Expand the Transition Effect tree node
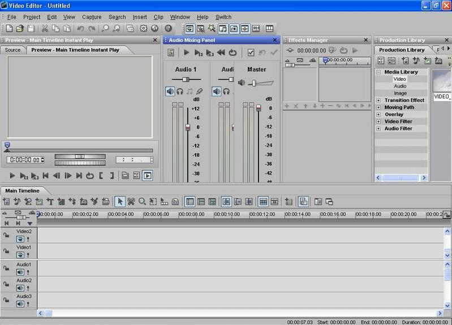Screen dimensions: 452x325 pos(378,101)
